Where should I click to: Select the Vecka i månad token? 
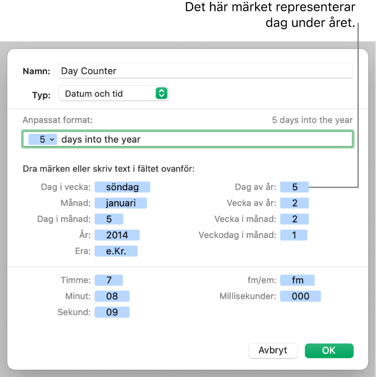(x=295, y=219)
